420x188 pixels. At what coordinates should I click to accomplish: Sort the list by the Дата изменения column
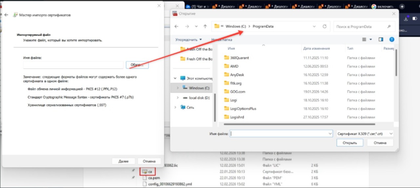[316, 48]
